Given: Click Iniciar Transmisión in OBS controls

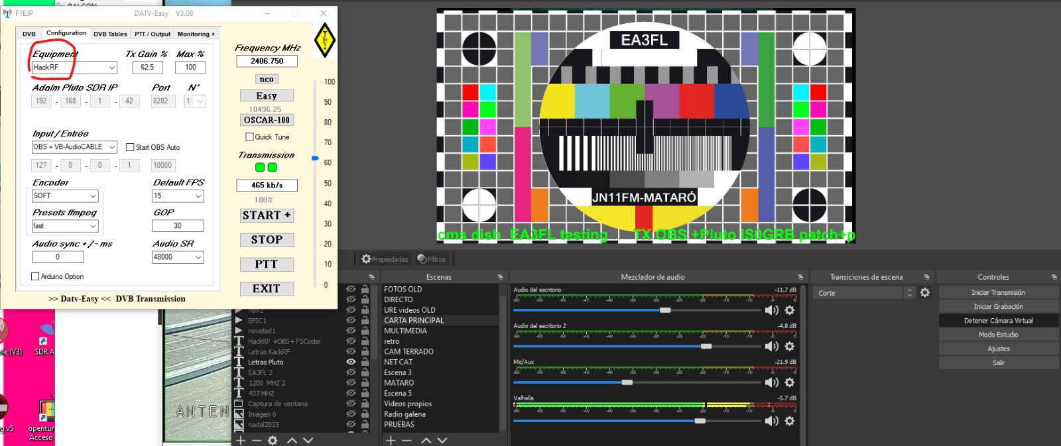Looking at the screenshot, I should coord(998,292).
